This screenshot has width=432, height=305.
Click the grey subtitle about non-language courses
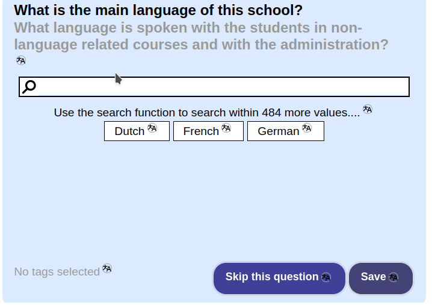[201, 36]
